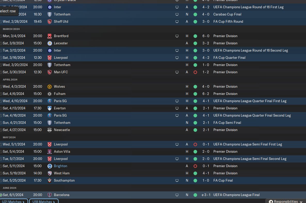Expand the Responsibilities dropdown
The width and height of the screenshot is (306, 203).
click(286, 201)
